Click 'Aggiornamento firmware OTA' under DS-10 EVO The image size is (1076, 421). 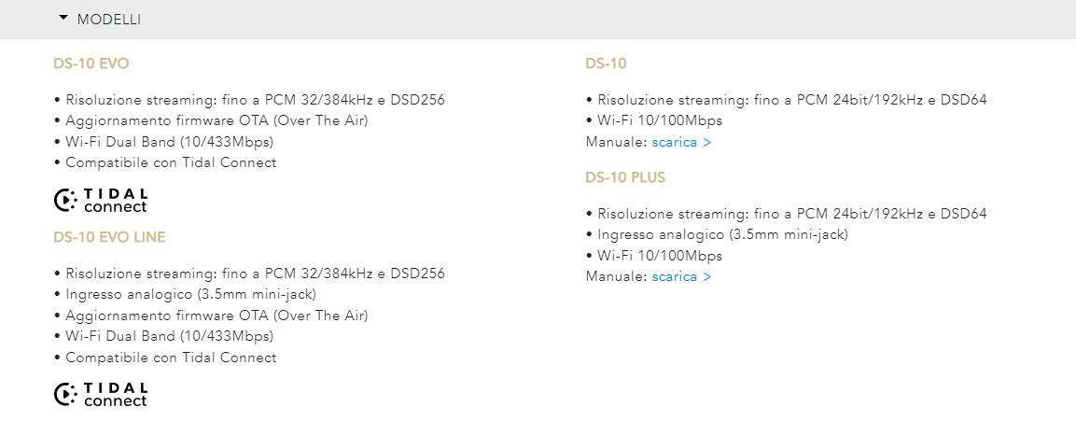click(211, 120)
